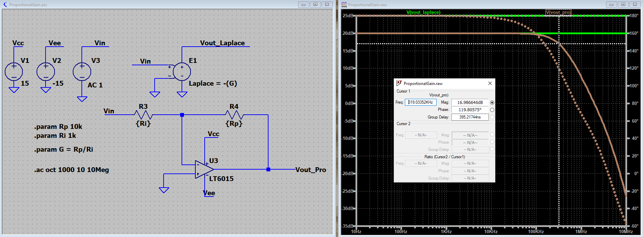Maximize the ProportionalGain.raw waveform window

(623, 4)
